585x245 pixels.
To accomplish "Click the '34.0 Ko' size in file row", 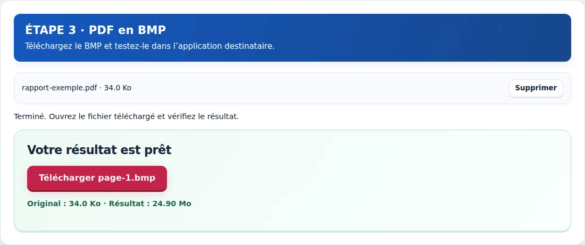I will tap(118, 88).
